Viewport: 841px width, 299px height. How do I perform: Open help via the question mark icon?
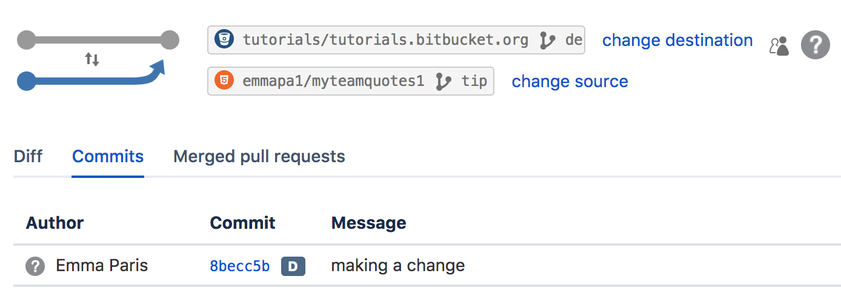click(815, 45)
